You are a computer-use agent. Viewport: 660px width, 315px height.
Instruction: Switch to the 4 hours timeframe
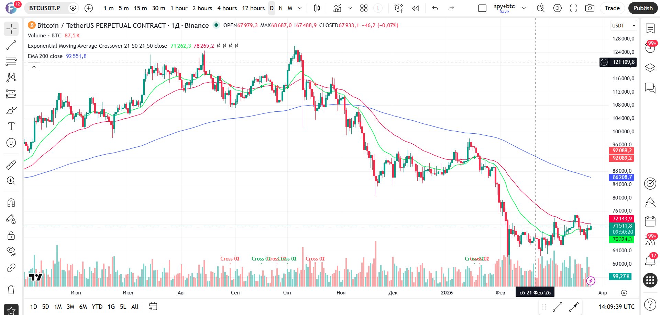point(227,8)
